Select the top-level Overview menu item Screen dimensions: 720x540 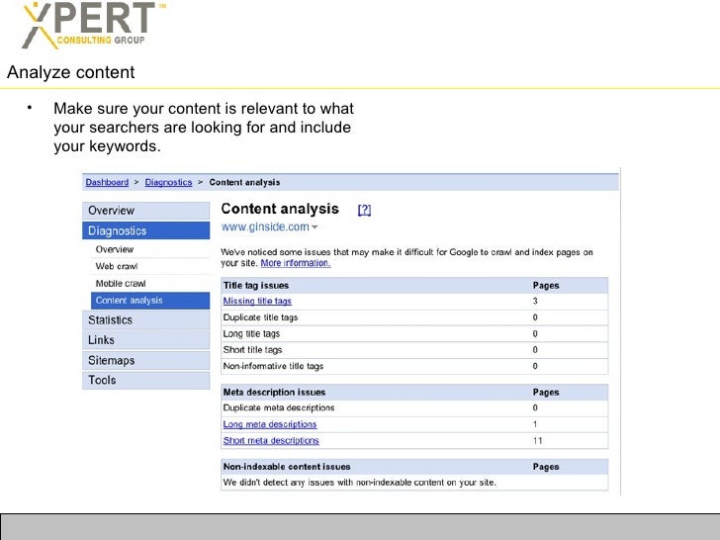pos(146,211)
